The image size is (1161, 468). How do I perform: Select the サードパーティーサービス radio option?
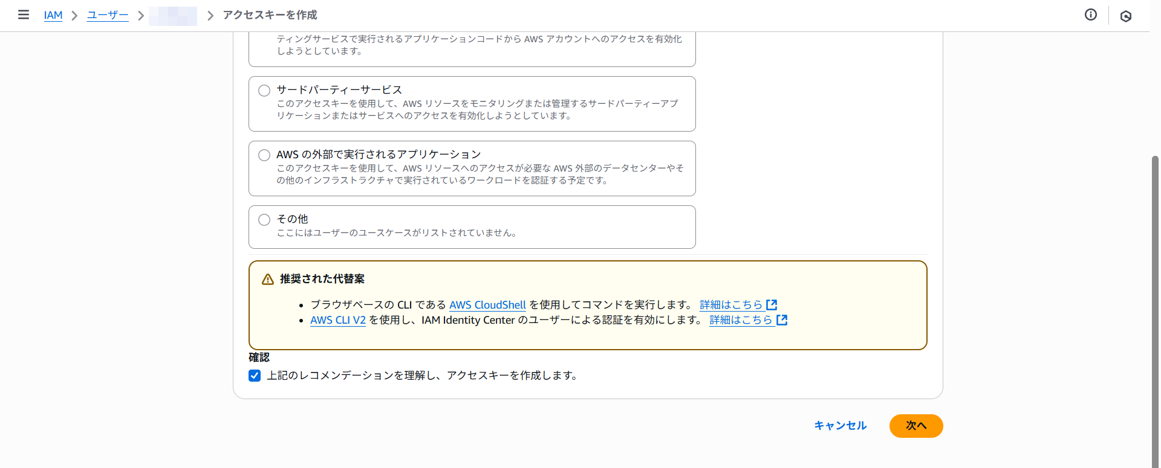coord(264,91)
